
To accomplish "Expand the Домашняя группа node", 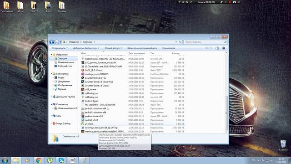I will click(x=51, y=97).
